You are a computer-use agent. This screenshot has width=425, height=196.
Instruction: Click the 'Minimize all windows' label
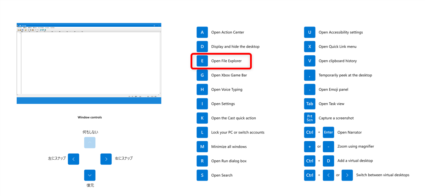pyautogui.click(x=229, y=147)
